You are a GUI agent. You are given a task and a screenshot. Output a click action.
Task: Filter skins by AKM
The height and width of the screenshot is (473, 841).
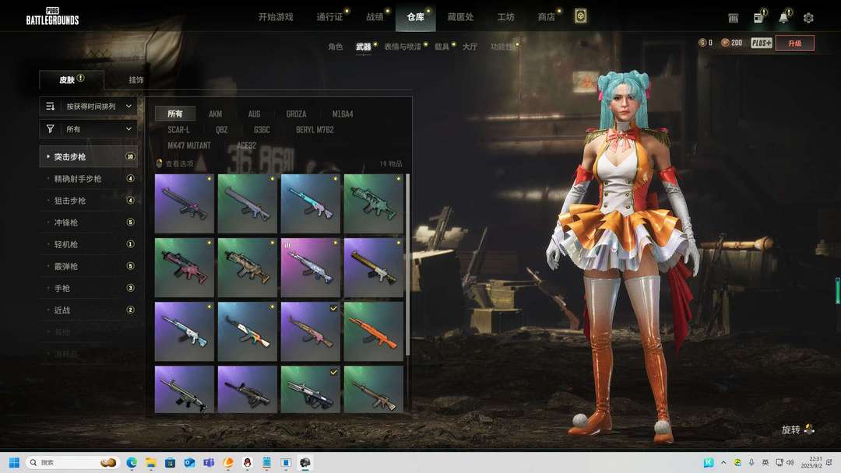point(216,114)
